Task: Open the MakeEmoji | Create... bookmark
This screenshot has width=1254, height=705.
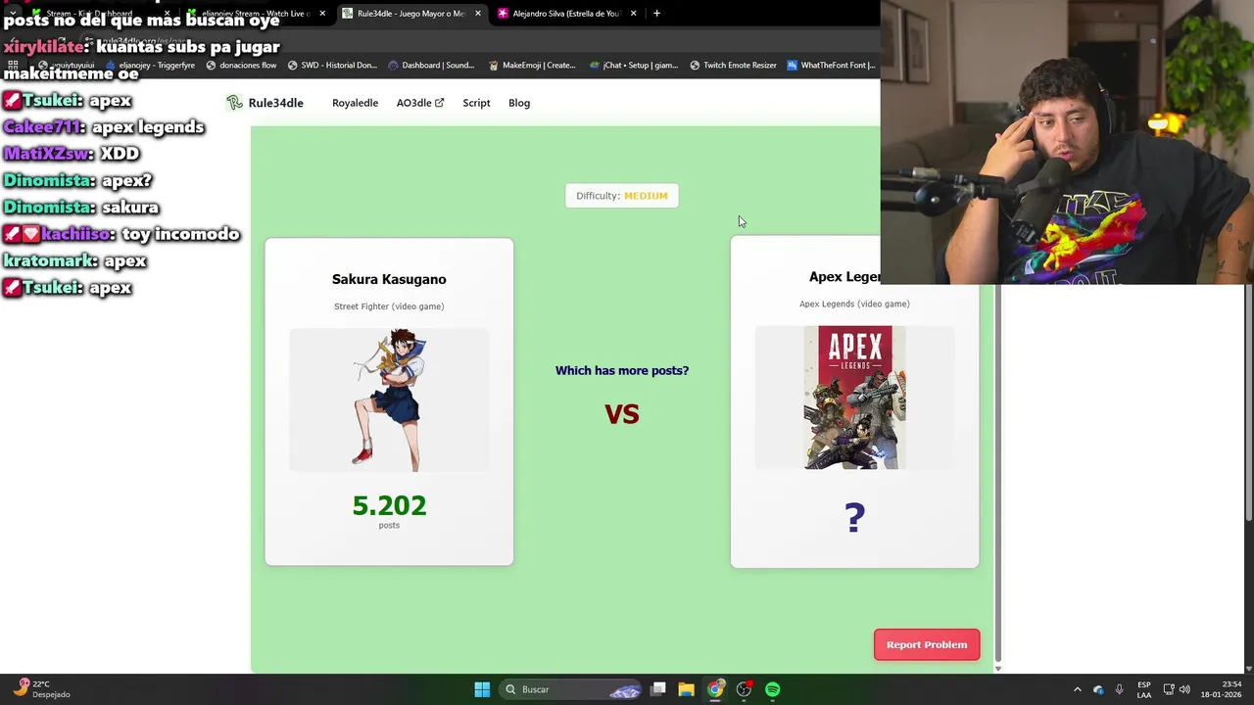Action: (x=531, y=66)
